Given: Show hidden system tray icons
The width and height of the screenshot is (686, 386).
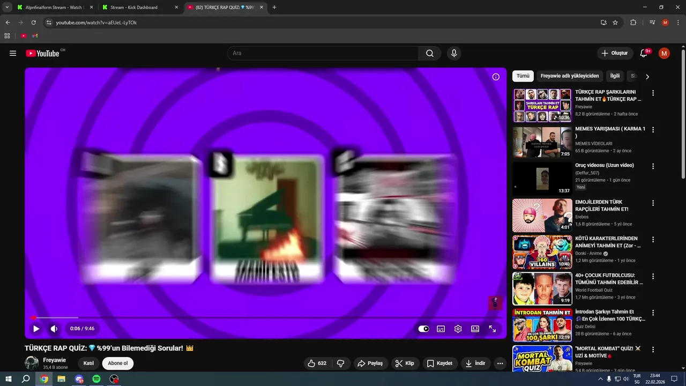Looking at the screenshot, I should [x=600, y=379].
